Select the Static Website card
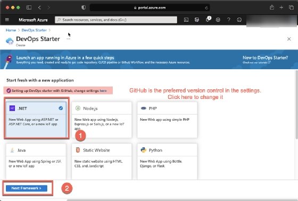 point(102,162)
